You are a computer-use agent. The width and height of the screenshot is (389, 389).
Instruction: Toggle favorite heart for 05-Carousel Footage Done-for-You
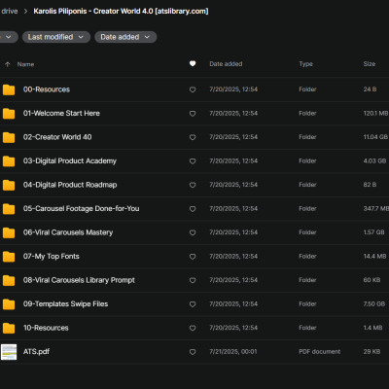point(193,209)
